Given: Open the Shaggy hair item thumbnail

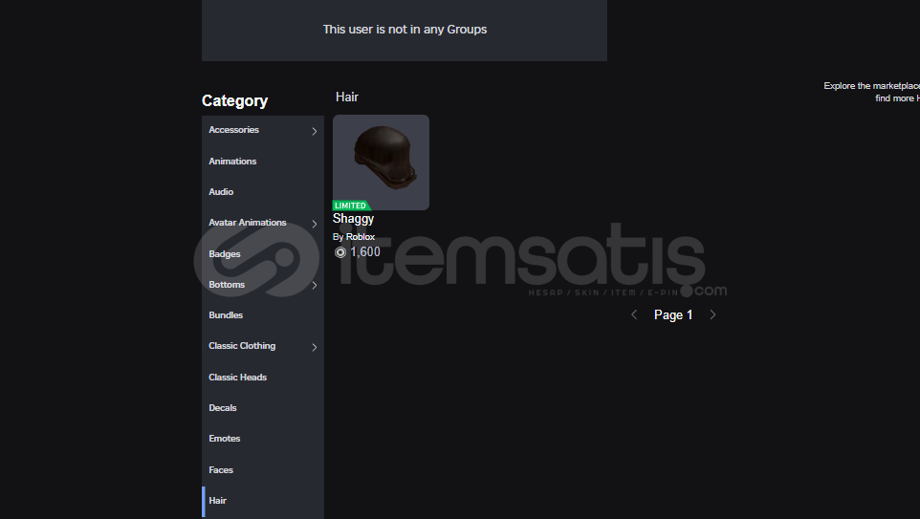Looking at the screenshot, I should [381, 162].
